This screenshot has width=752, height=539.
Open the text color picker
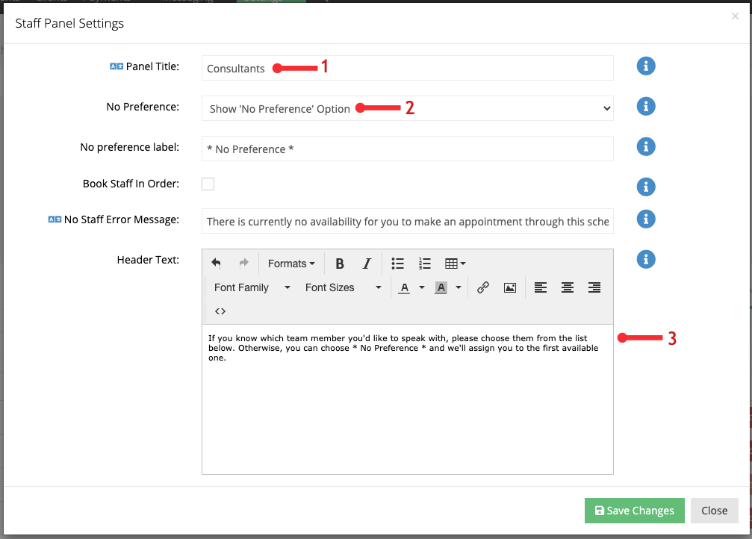(x=405, y=287)
